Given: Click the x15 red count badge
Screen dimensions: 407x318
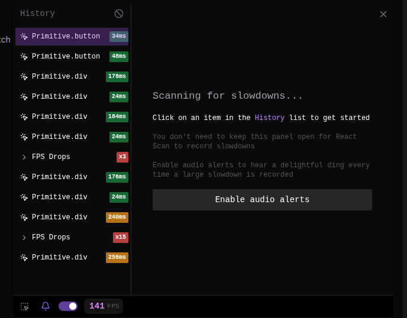Looking at the screenshot, I should click(121, 238).
